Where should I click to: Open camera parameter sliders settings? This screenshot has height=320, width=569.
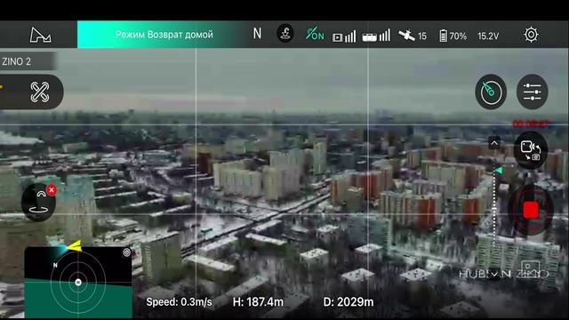(532, 92)
